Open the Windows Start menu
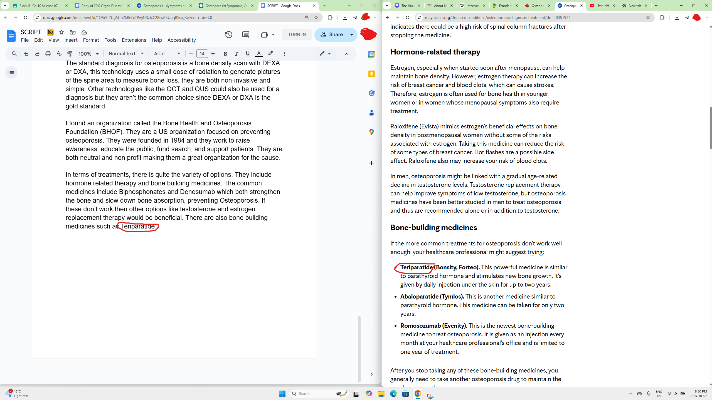Image resolution: width=712 pixels, height=400 pixels. 282,394
